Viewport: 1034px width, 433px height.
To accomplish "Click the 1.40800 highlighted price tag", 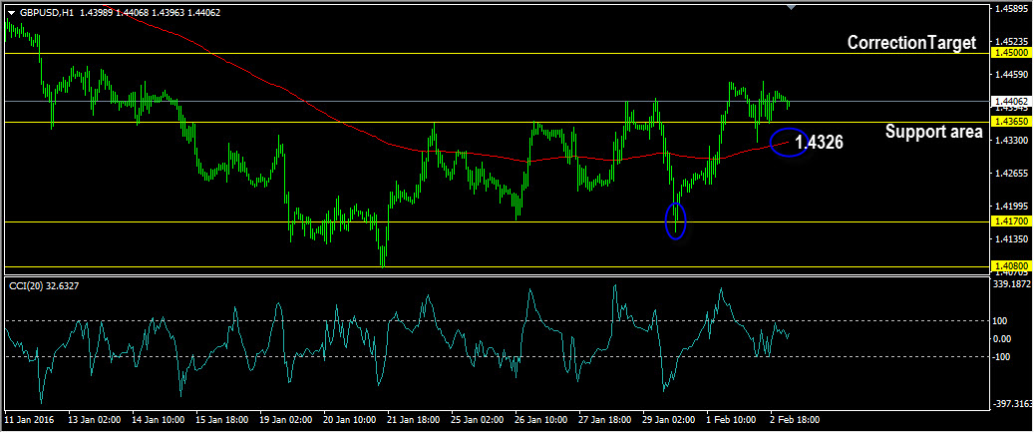I will click(1009, 265).
